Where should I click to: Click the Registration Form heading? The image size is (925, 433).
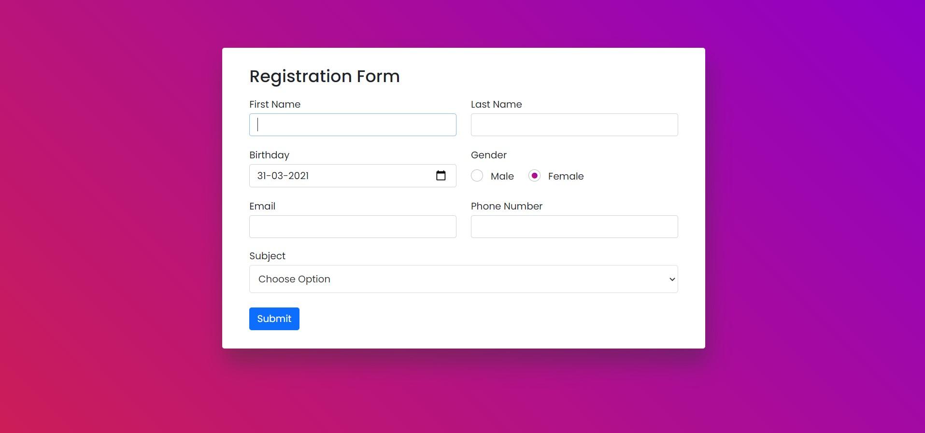click(324, 76)
